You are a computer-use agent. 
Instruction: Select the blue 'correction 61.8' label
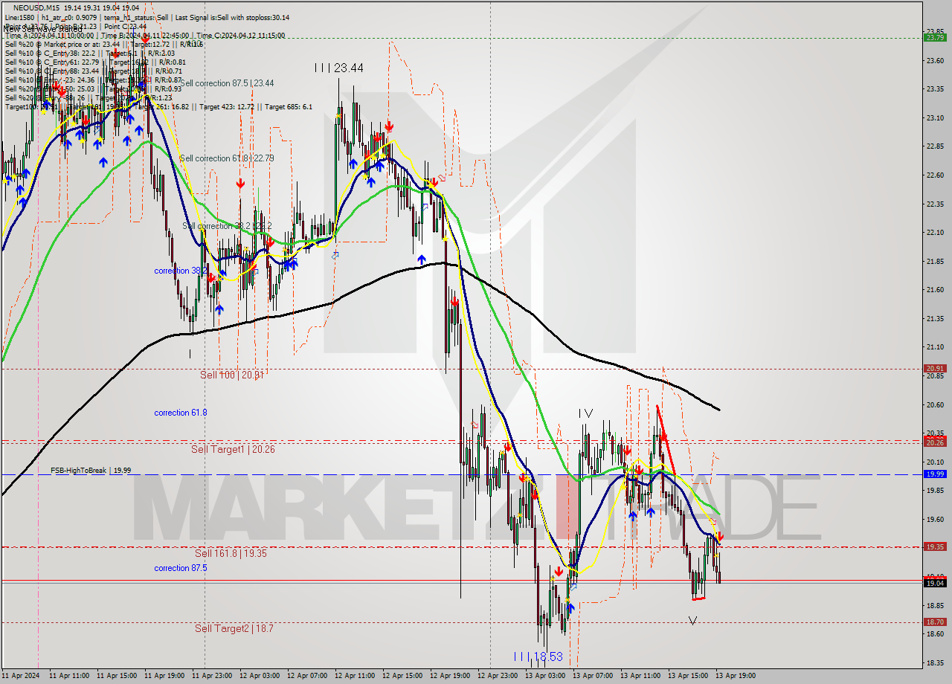(x=181, y=413)
